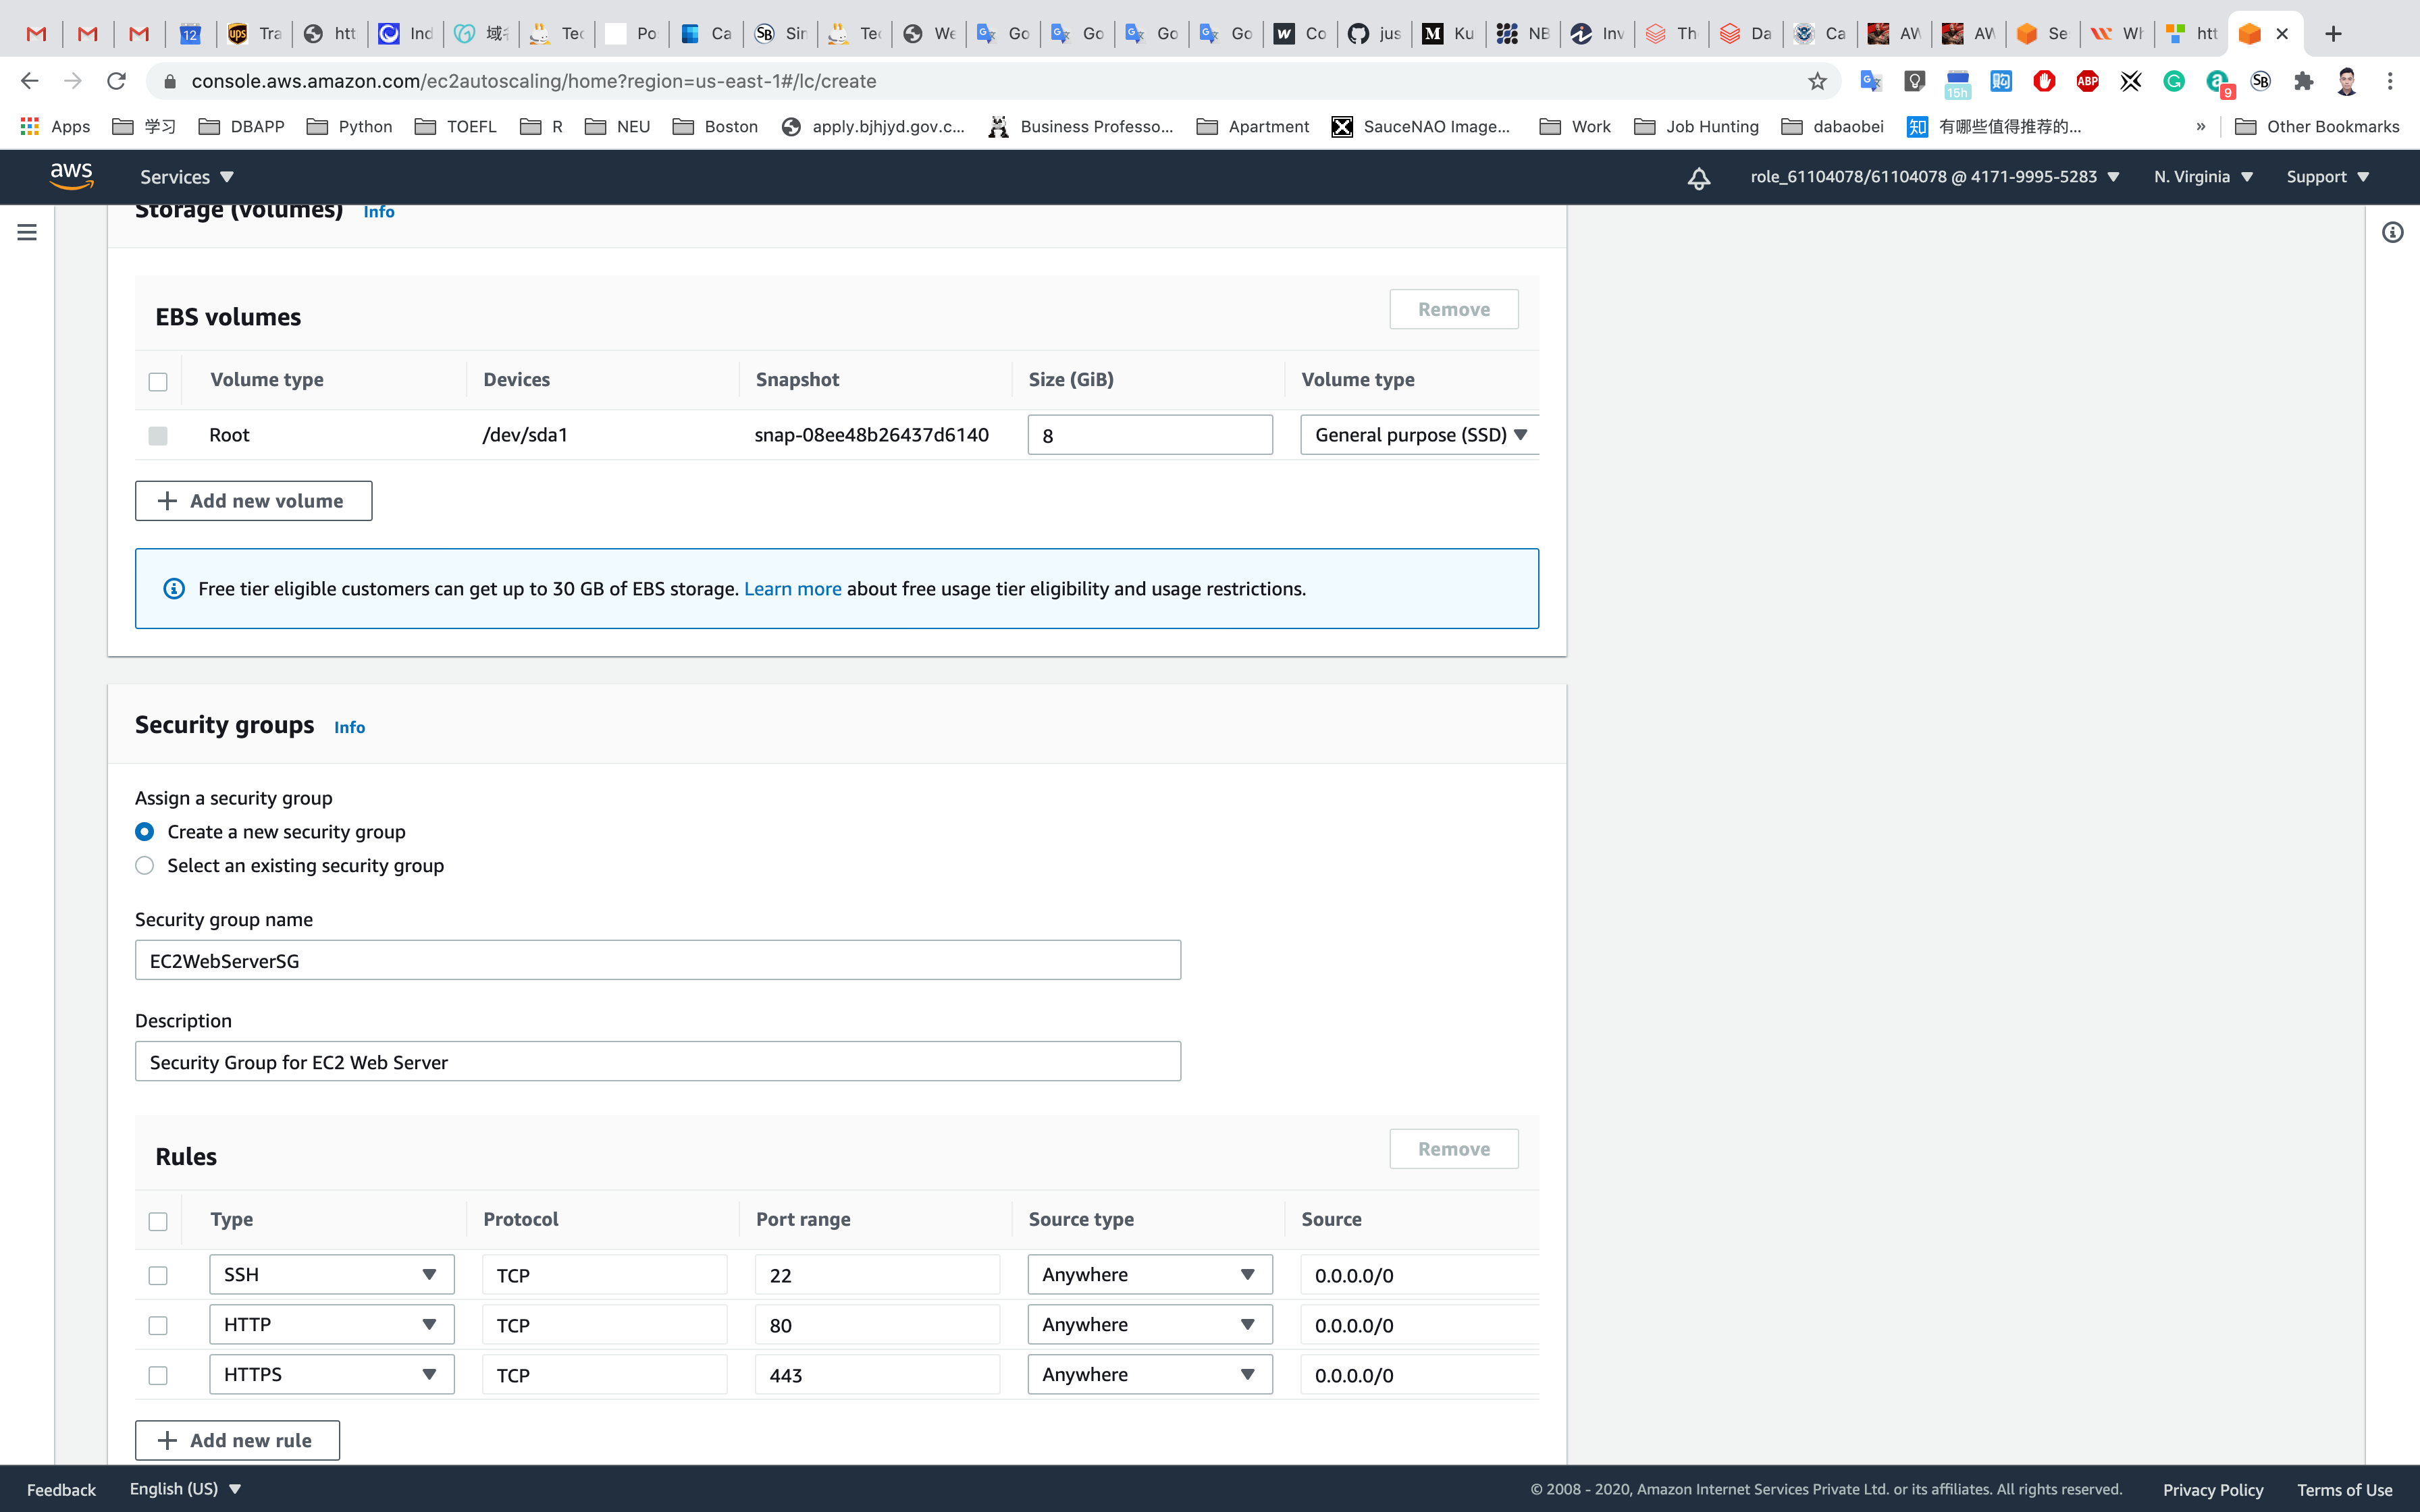Click Add new rule button
2420x1512 pixels.
point(237,1440)
